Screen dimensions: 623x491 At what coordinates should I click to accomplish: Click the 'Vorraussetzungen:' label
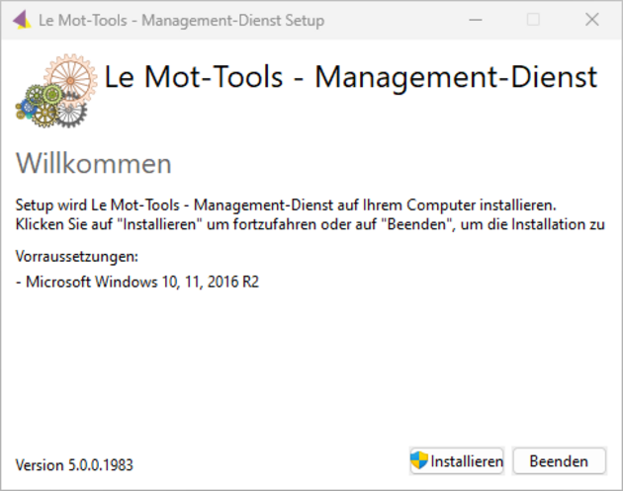click(x=77, y=257)
